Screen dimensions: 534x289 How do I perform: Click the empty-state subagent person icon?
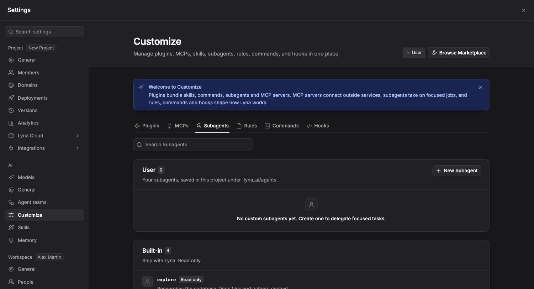(x=311, y=205)
